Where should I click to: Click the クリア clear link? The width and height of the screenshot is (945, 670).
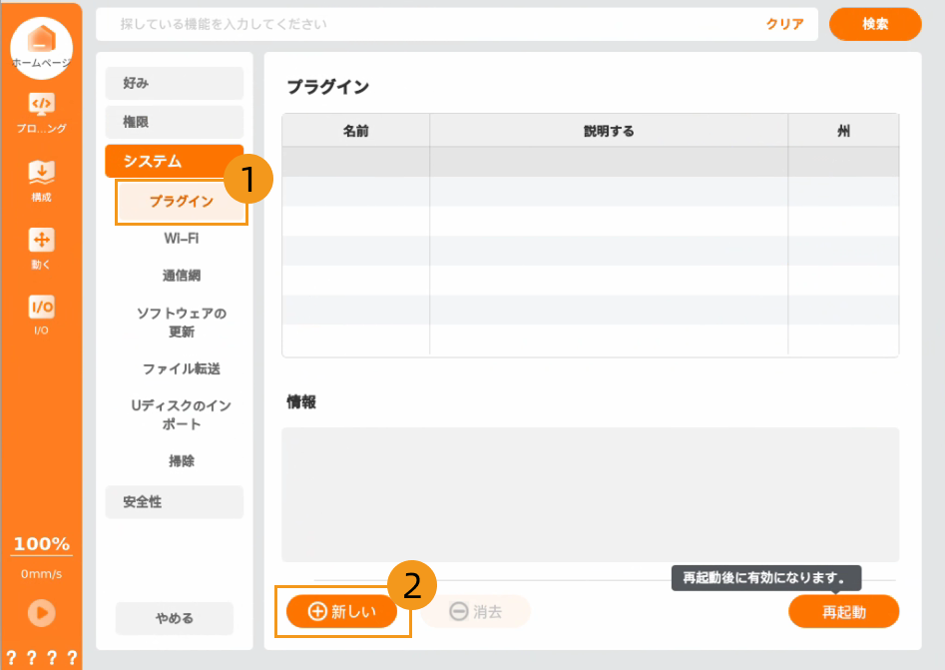pos(784,24)
